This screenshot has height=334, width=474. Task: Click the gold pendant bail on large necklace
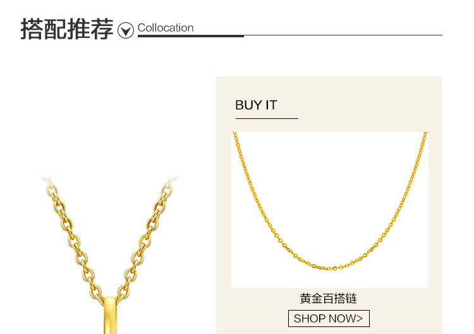110,315
